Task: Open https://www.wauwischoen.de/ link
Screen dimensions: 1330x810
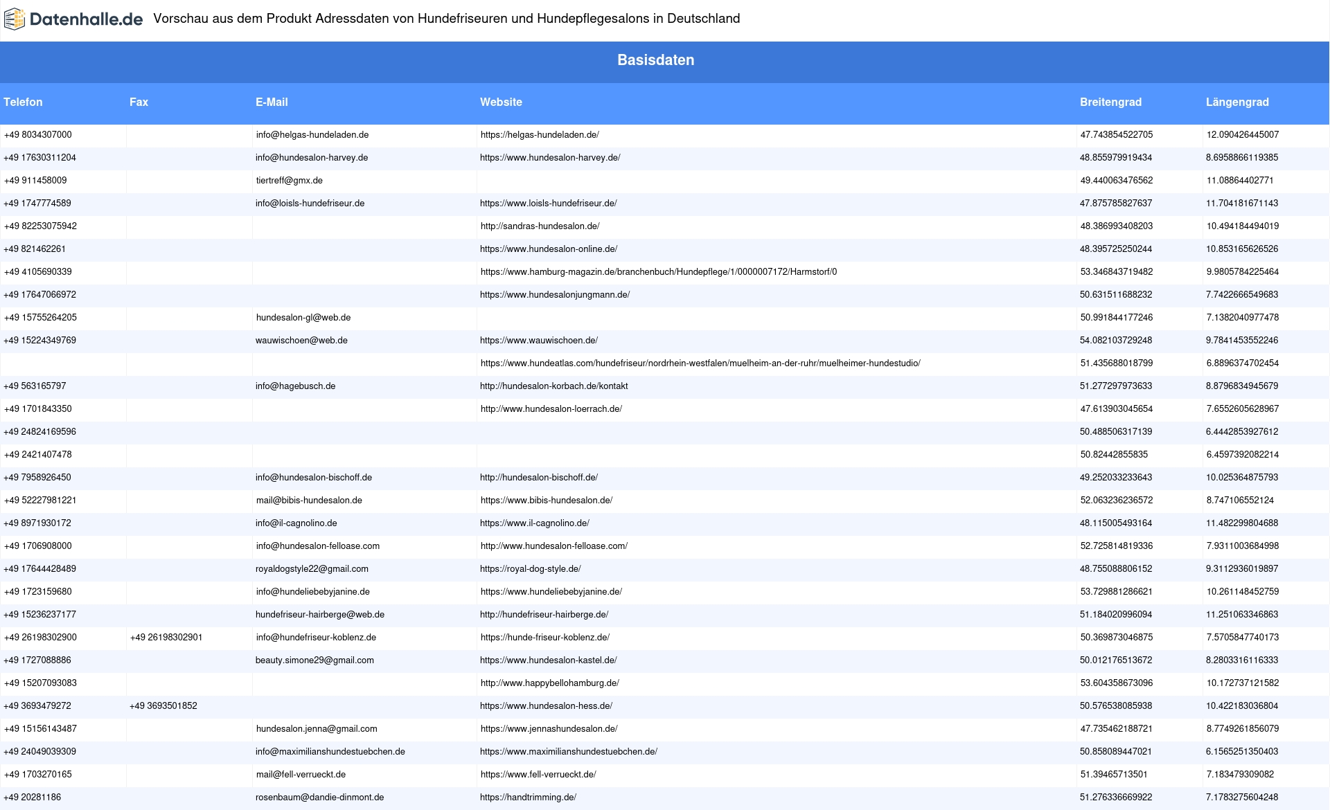Action: click(x=539, y=341)
